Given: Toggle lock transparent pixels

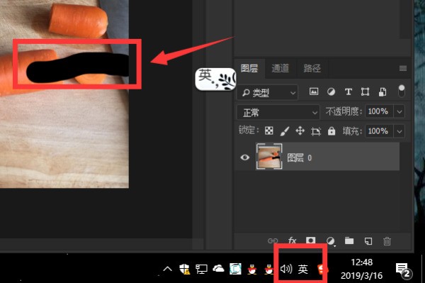Looking at the screenshot, I should pos(269,131).
